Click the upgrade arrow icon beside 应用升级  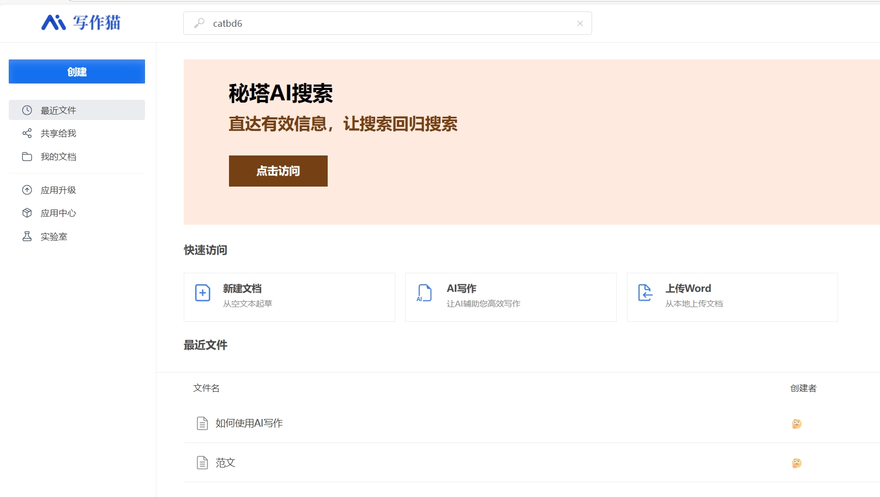[x=27, y=190]
